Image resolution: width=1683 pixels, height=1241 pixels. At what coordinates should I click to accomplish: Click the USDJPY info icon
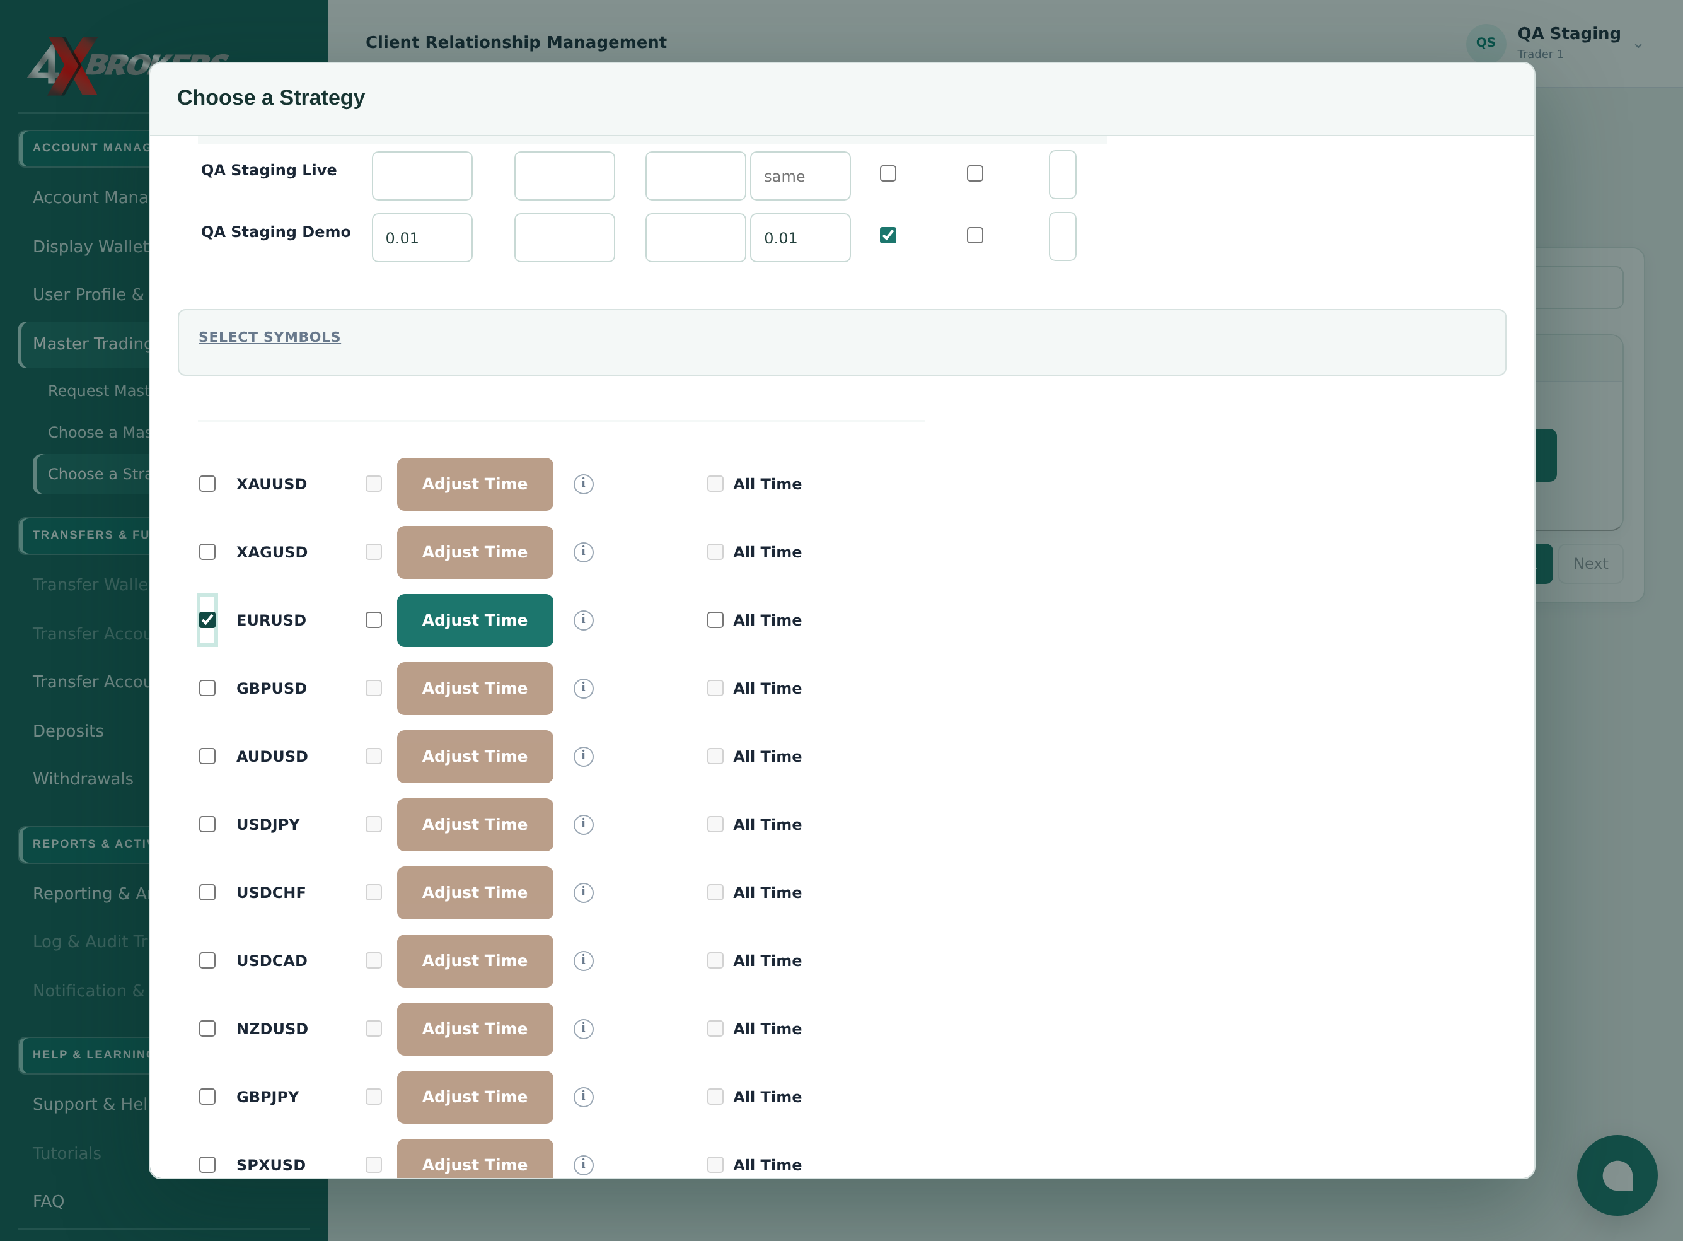tap(584, 824)
